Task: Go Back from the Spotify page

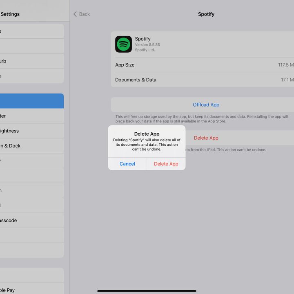Action: click(x=82, y=14)
